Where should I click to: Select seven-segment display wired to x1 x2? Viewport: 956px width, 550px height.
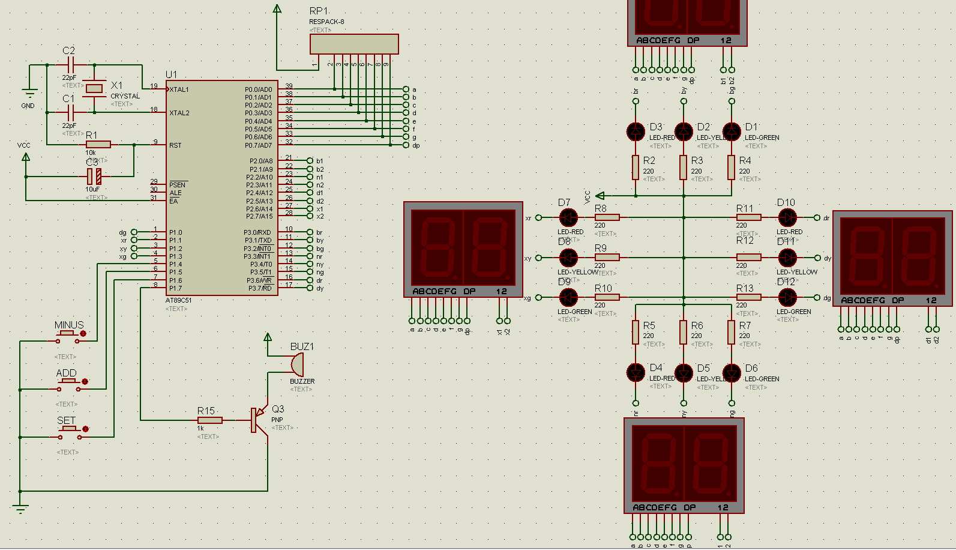pos(463,249)
